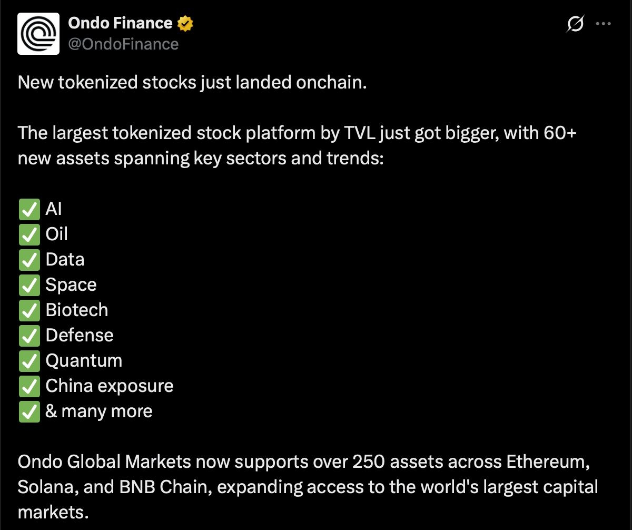Click the Ondo Finance profile avatar

[x=38, y=34]
